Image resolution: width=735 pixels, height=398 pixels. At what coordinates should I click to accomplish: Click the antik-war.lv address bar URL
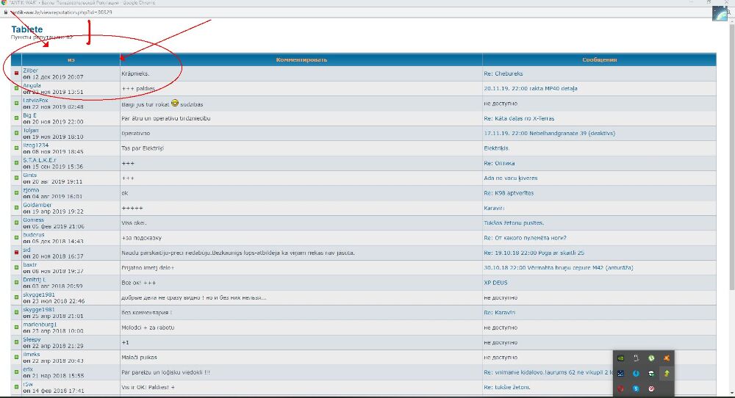tap(61, 12)
